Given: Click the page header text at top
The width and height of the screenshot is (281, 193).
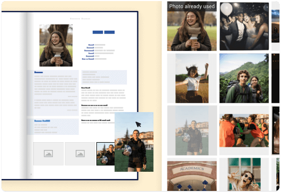Looking at the screenshot, I should 80,19.
